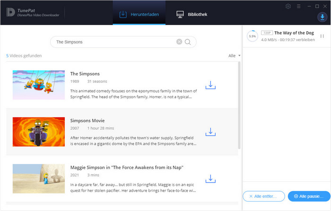
Task: Pause The Way of the Dog download
Action: point(322,36)
